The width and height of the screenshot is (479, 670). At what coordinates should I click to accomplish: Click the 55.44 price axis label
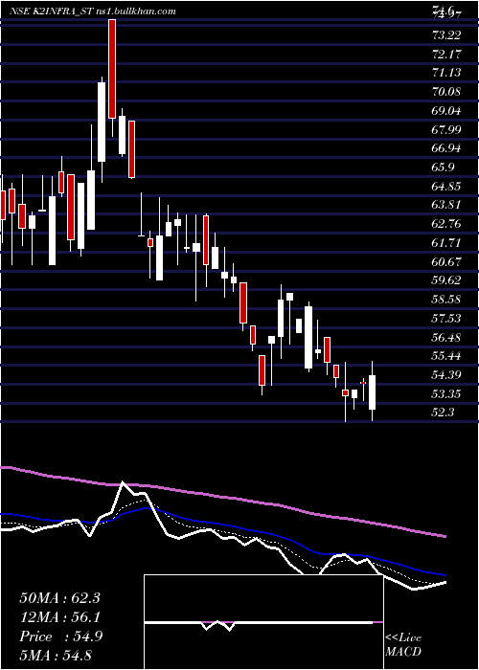coord(447,356)
